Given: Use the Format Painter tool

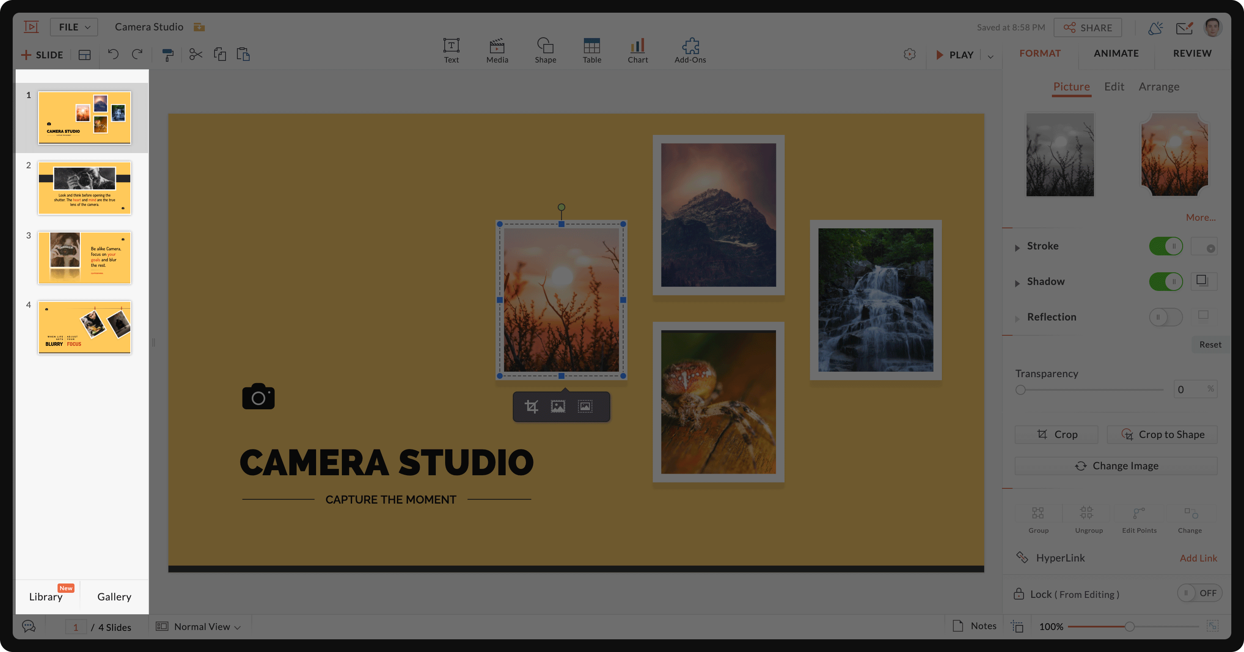Looking at the screenshot, I should coord(168,55).
